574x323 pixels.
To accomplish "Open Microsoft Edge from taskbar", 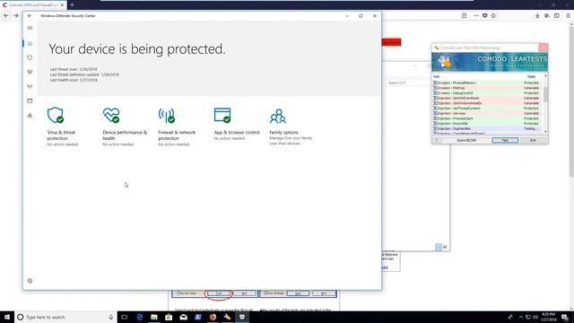I will click(140, 317).
